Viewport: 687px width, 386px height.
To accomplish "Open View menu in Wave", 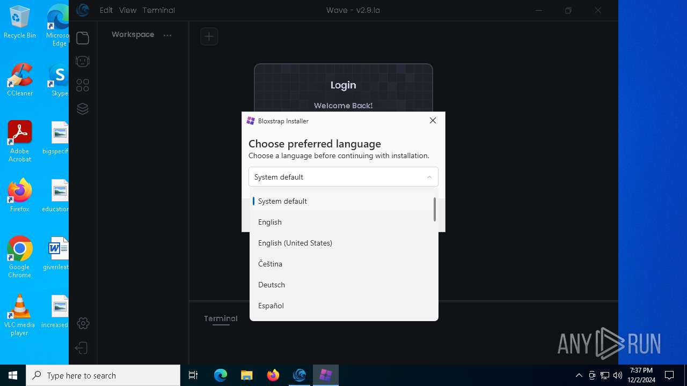I will tap(128, 10).
